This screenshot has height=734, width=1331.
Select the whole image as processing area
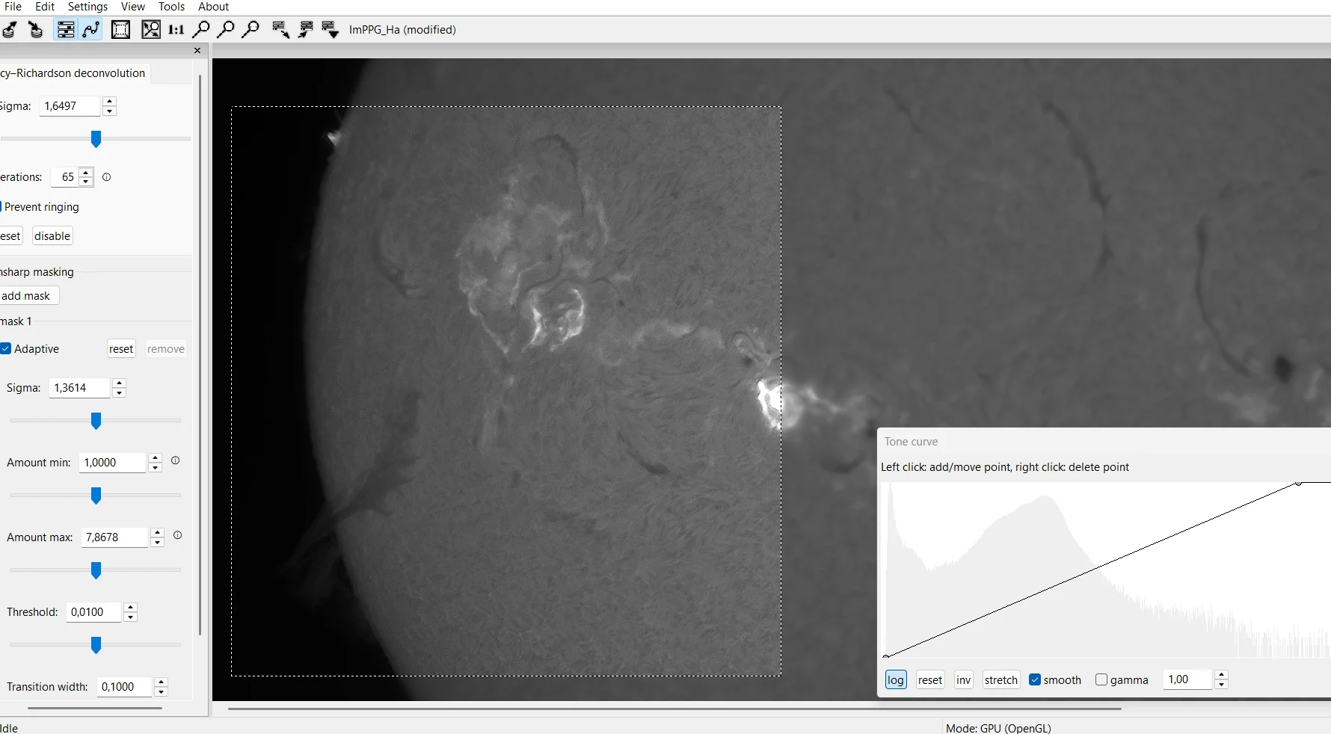coord(121,30)
